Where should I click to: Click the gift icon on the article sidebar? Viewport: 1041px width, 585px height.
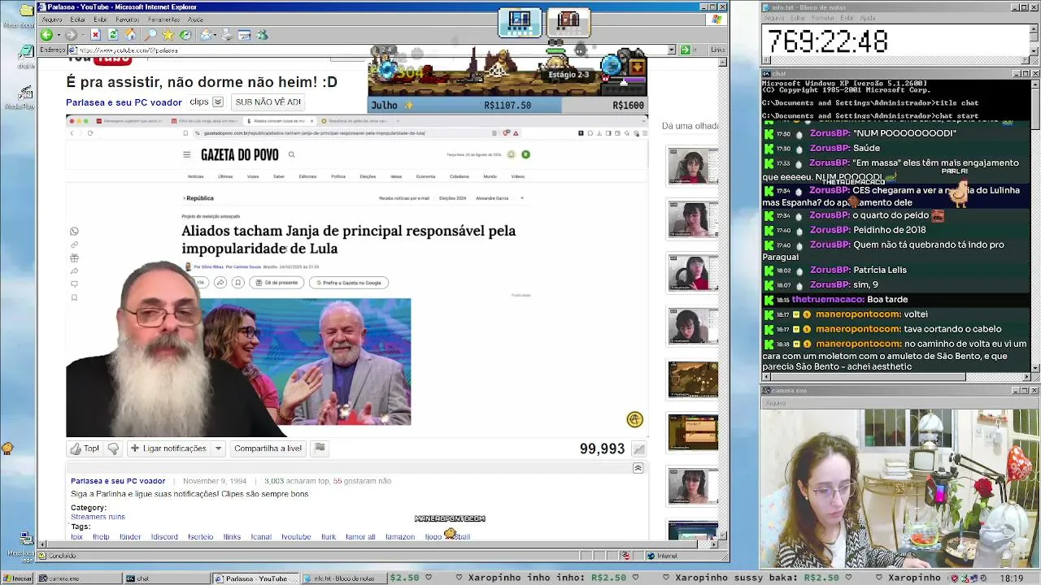[74, 258]
